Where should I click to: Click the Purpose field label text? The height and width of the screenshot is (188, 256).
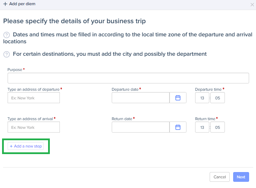15,70
